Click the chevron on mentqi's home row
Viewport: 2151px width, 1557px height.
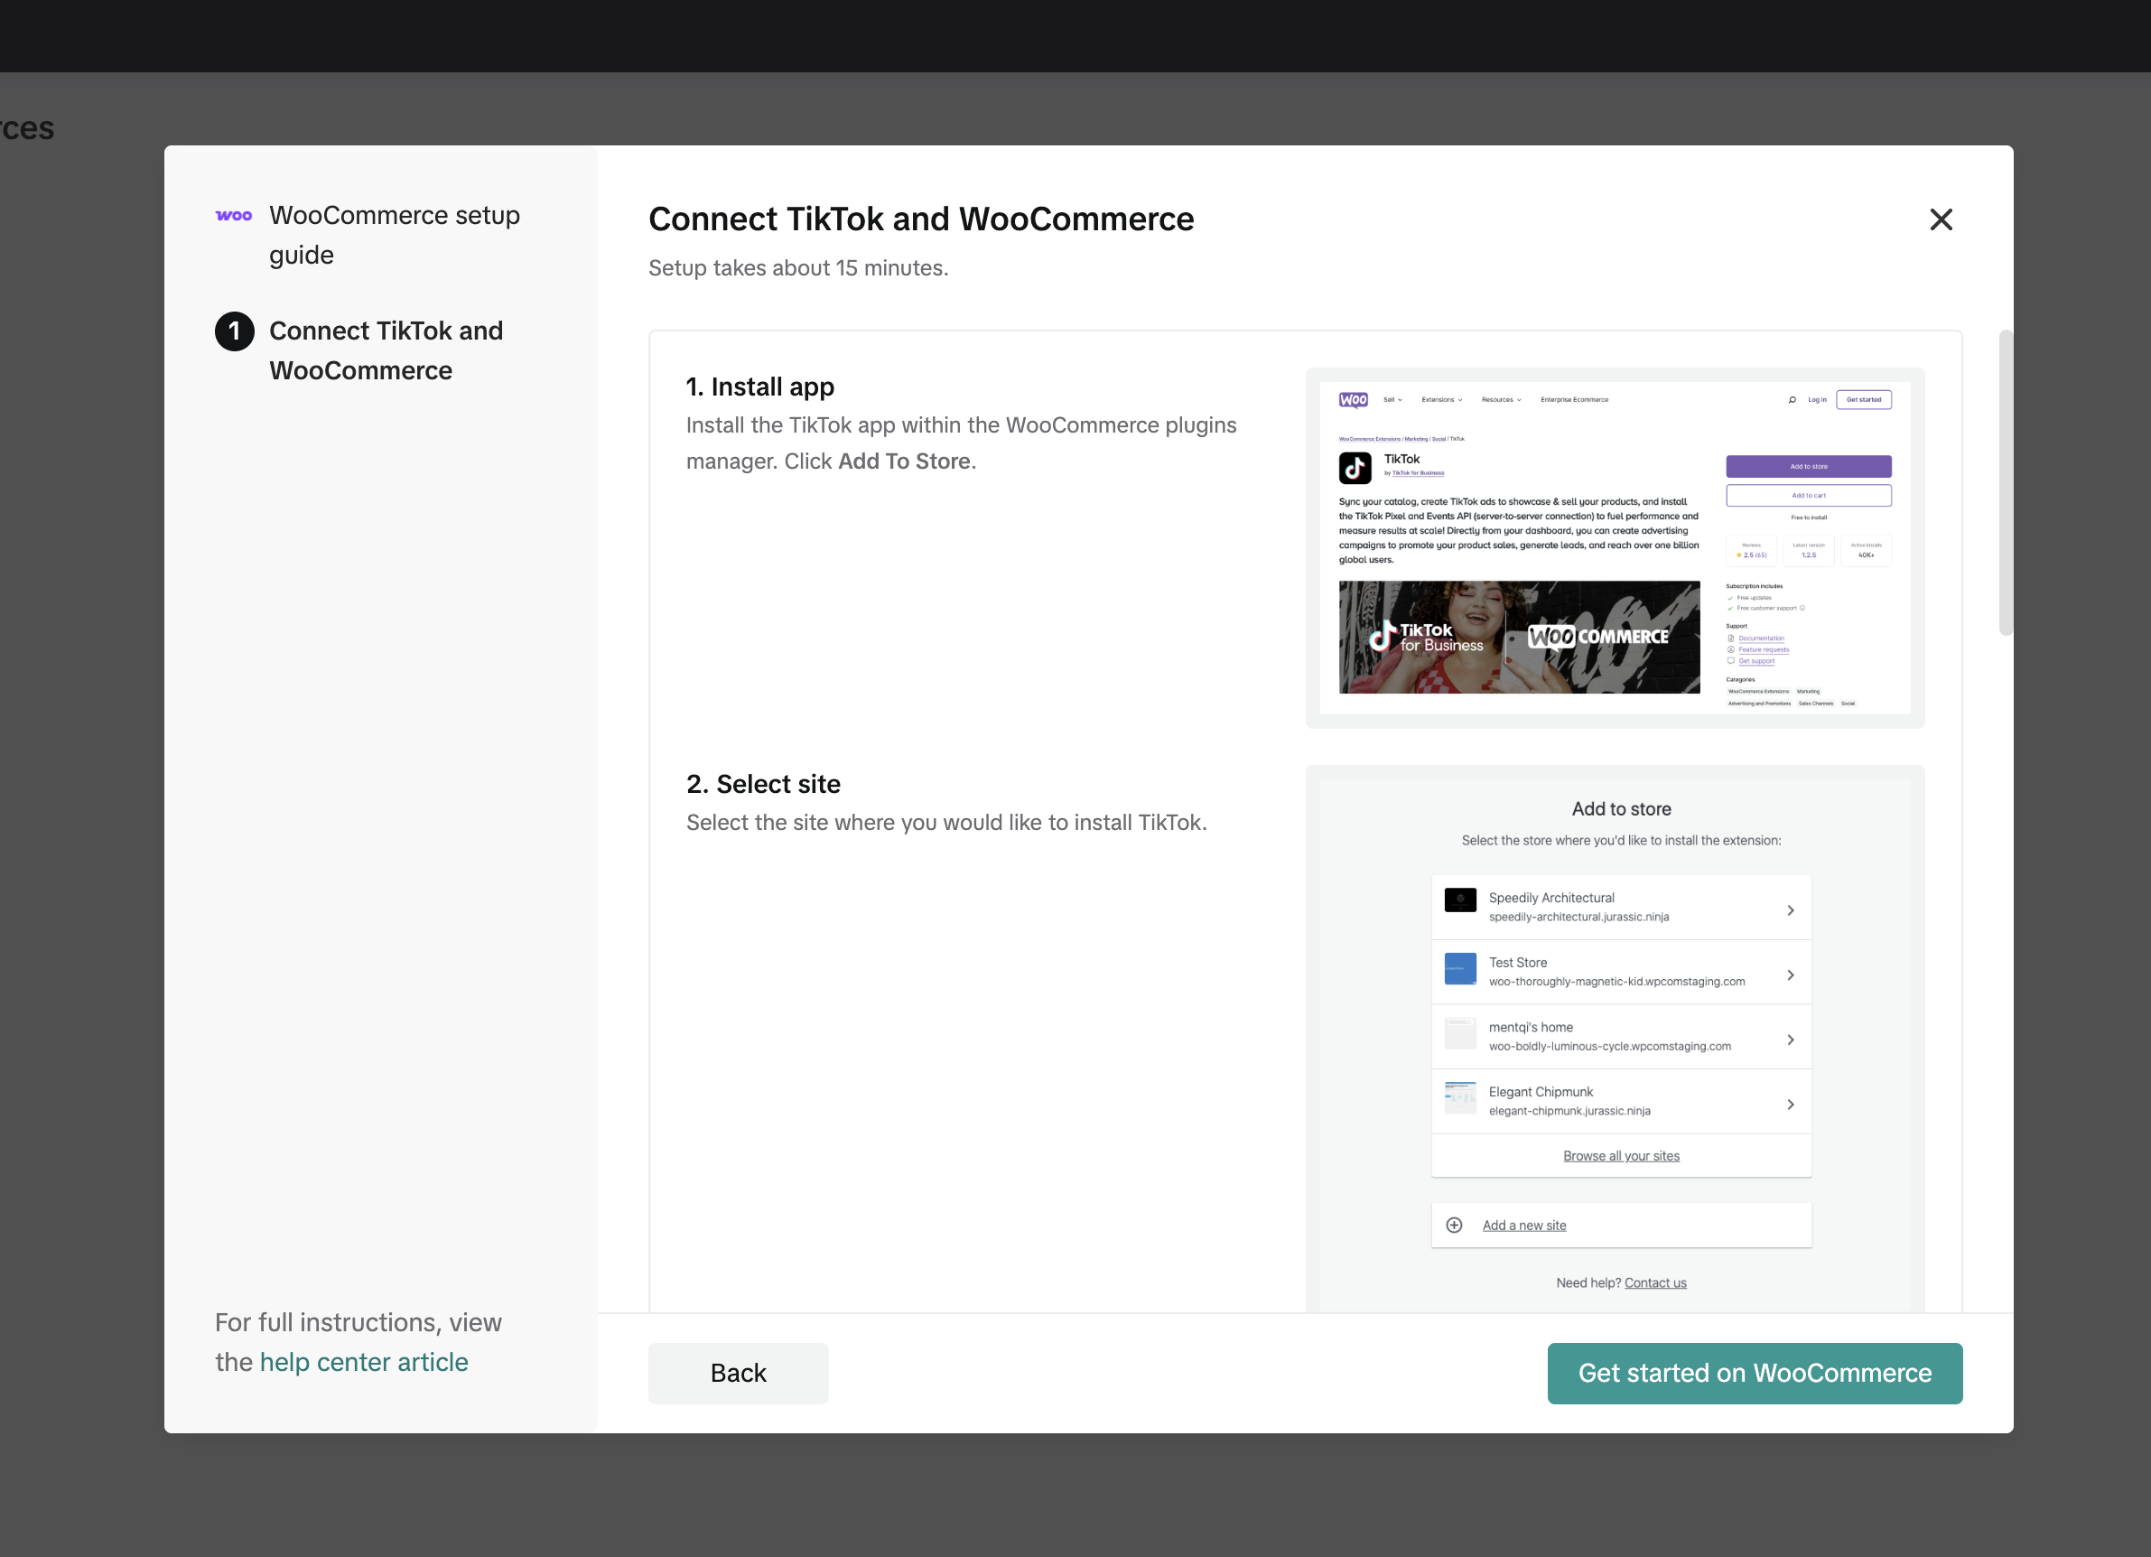[1790, 1040]
